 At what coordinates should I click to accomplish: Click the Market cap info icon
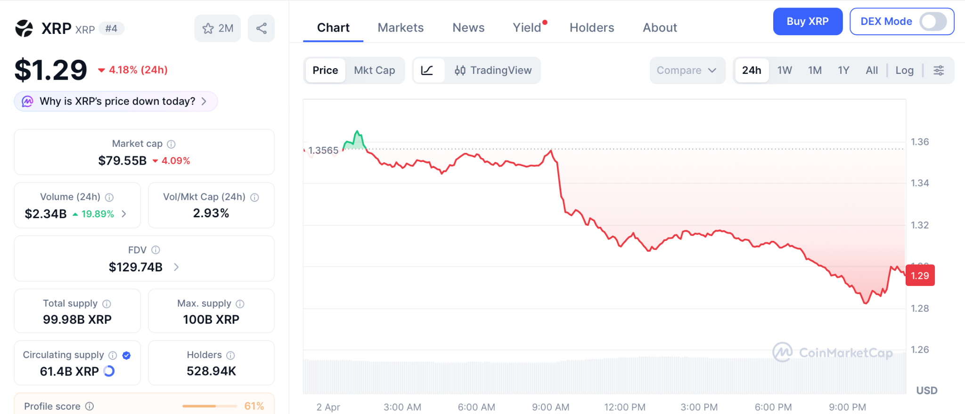[x=172, y=144]
